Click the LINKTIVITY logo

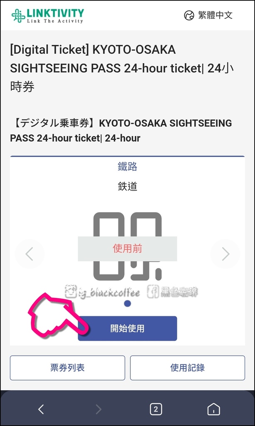point(47,16)
